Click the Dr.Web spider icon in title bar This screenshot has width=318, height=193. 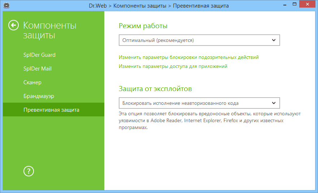click(6, 5)
